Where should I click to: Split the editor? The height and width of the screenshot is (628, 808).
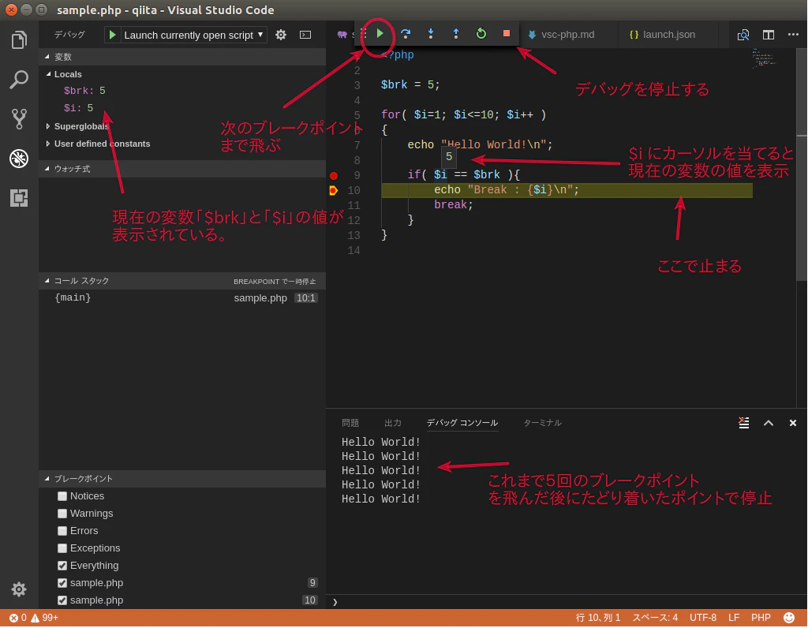tap(769, 35)
